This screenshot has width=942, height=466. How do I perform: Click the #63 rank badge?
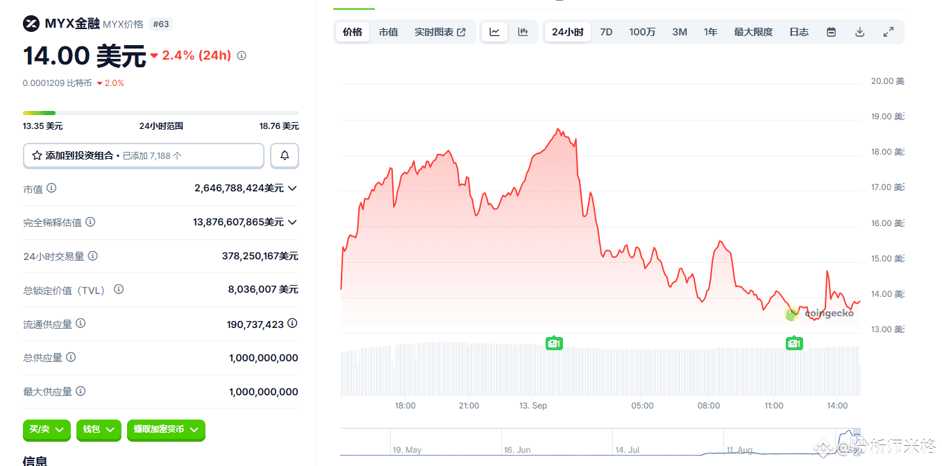tap(160, 24)
